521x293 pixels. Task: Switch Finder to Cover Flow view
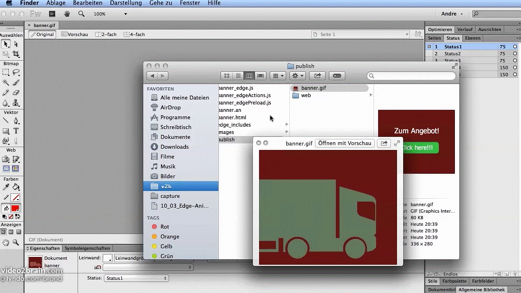(x=260, y=76)
